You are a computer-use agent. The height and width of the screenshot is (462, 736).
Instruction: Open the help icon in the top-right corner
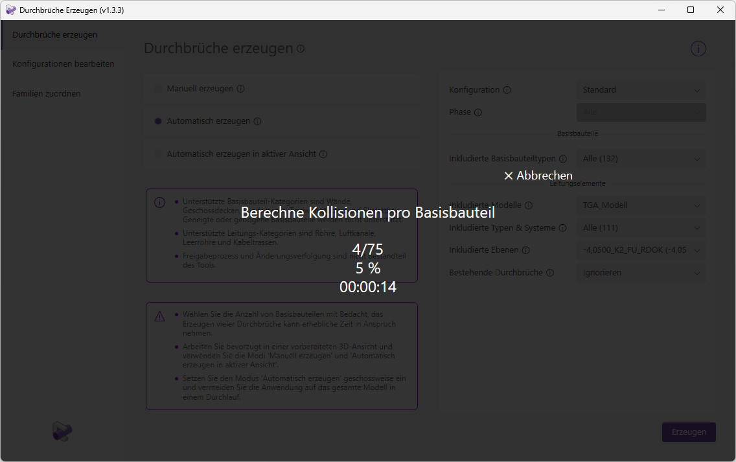click(x=698, y=49)
